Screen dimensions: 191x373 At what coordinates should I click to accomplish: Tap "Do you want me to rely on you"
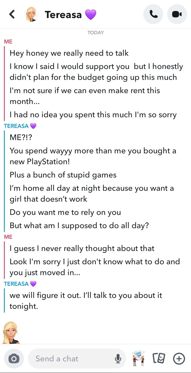[x=65, y=212]
